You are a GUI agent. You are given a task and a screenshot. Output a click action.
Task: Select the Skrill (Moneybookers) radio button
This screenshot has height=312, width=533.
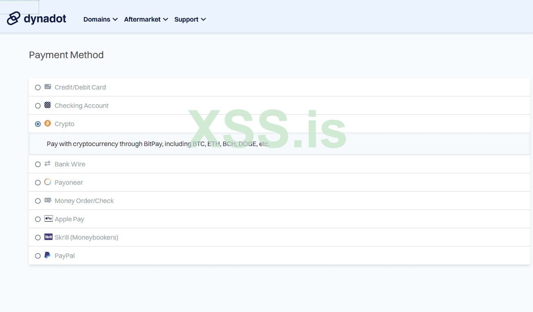click(x=38, y=238)
